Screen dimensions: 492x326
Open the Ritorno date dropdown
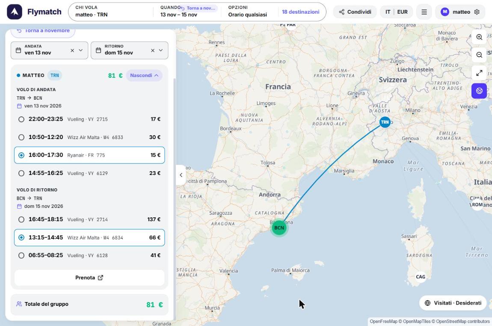pyautogui.click(x=161, y=50)
